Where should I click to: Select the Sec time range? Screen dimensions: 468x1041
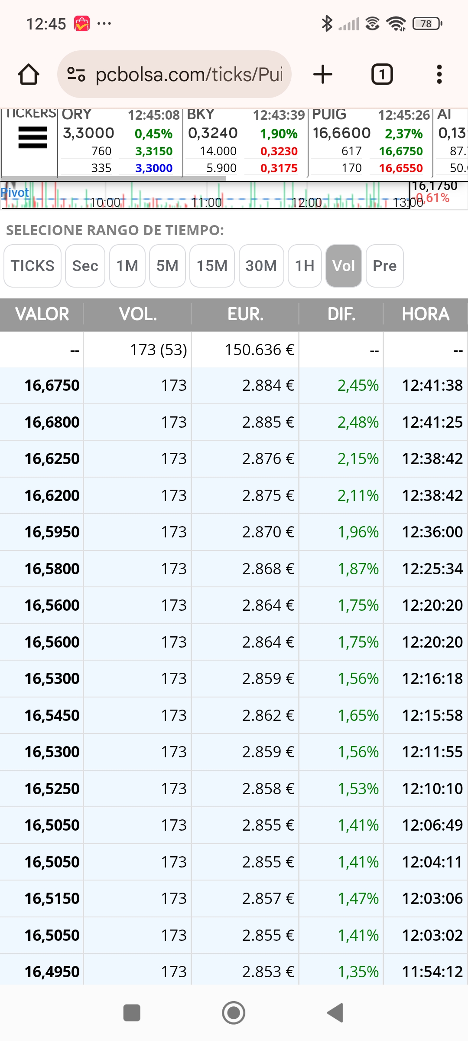click(85, 266)
